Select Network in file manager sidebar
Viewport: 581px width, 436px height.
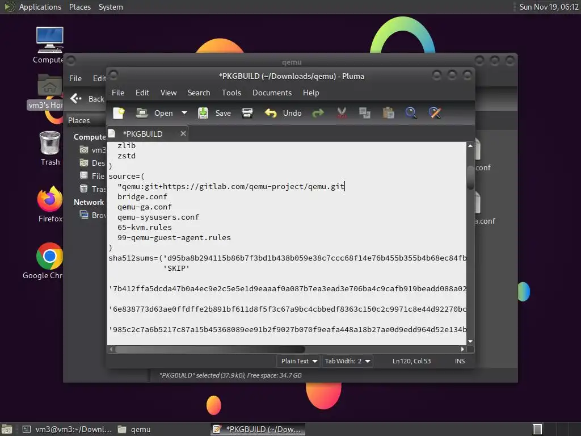coord(89,203)
